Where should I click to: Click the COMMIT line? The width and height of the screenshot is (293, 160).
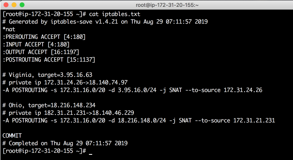[12, 136]
